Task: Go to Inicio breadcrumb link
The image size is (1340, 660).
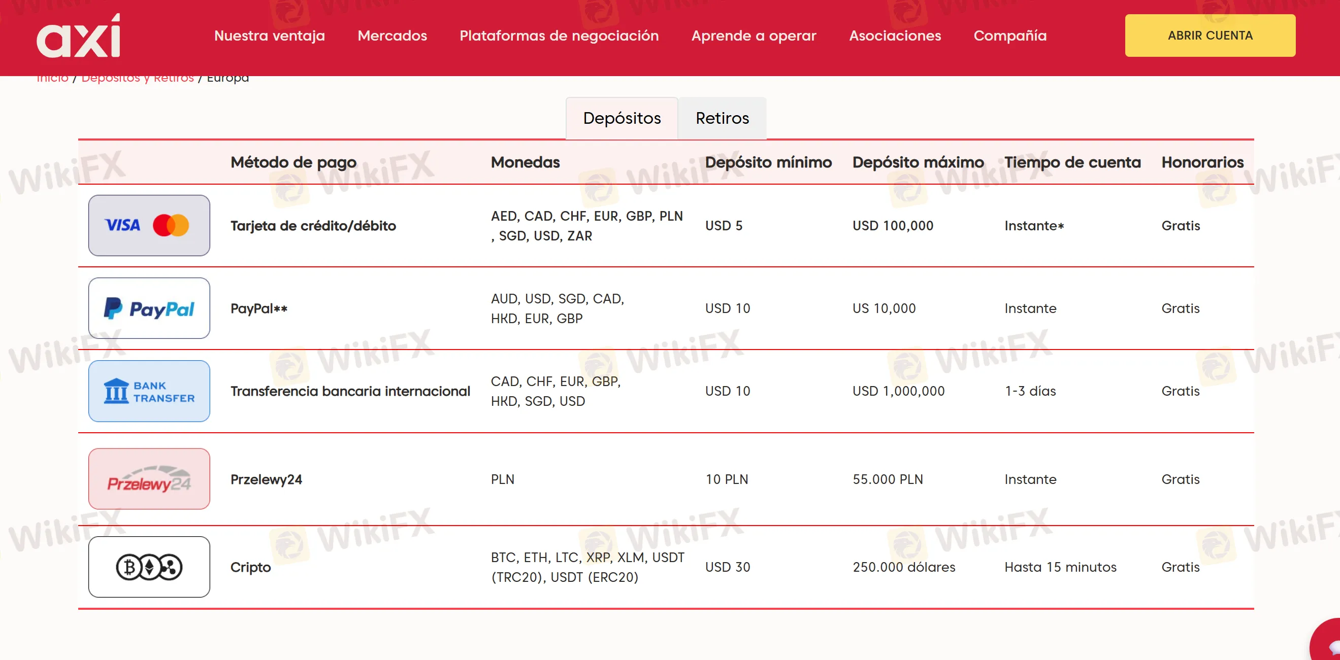Action: coord(52,79)
